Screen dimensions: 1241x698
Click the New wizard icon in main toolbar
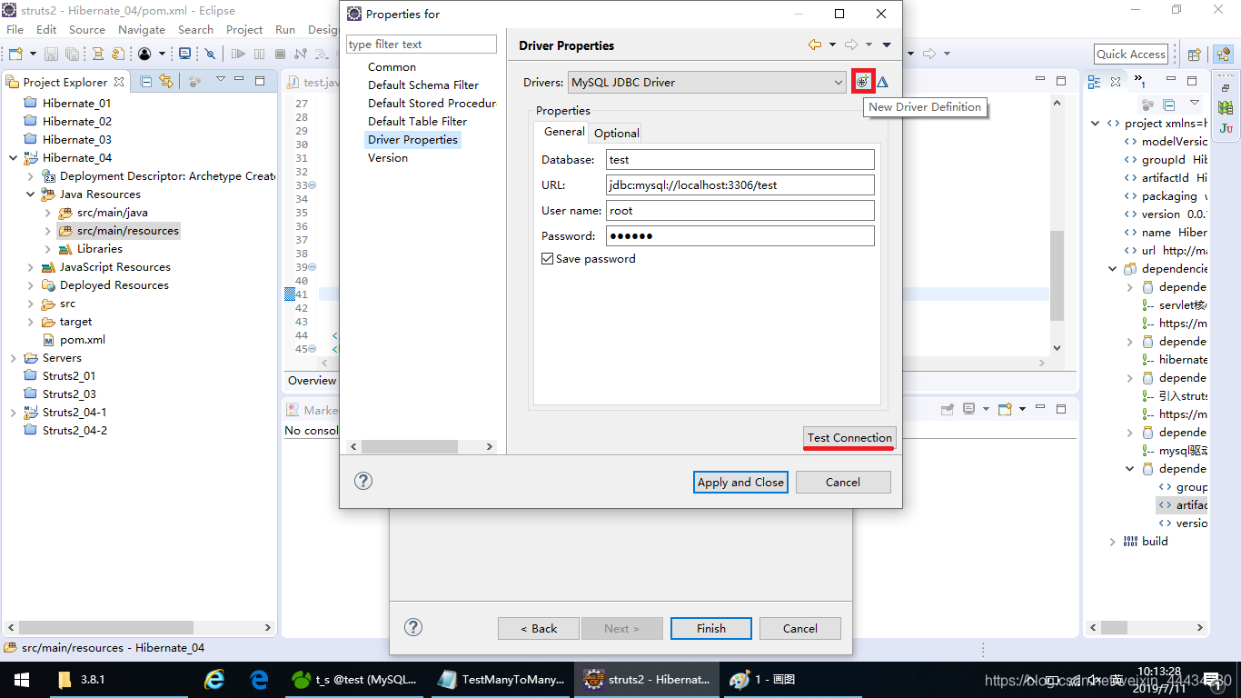[15, 54]
